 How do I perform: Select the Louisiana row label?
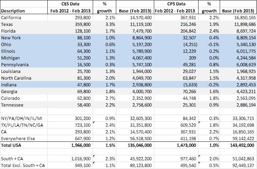[x=11, y=71]
